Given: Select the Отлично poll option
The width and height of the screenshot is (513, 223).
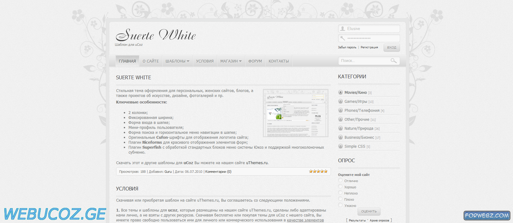Looking at the screenshot, I should [x=340, y=180].
